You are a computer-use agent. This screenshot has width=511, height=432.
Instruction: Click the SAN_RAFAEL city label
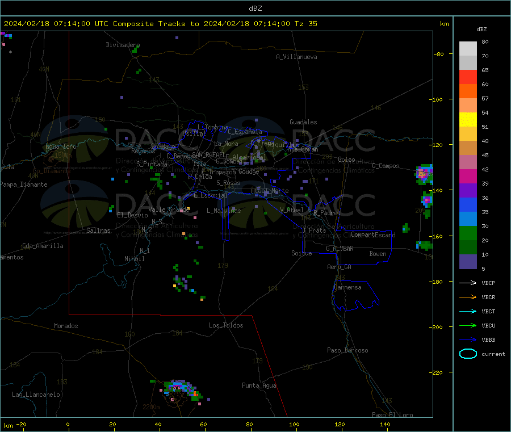pyautogui.click(x=208, y=154)
